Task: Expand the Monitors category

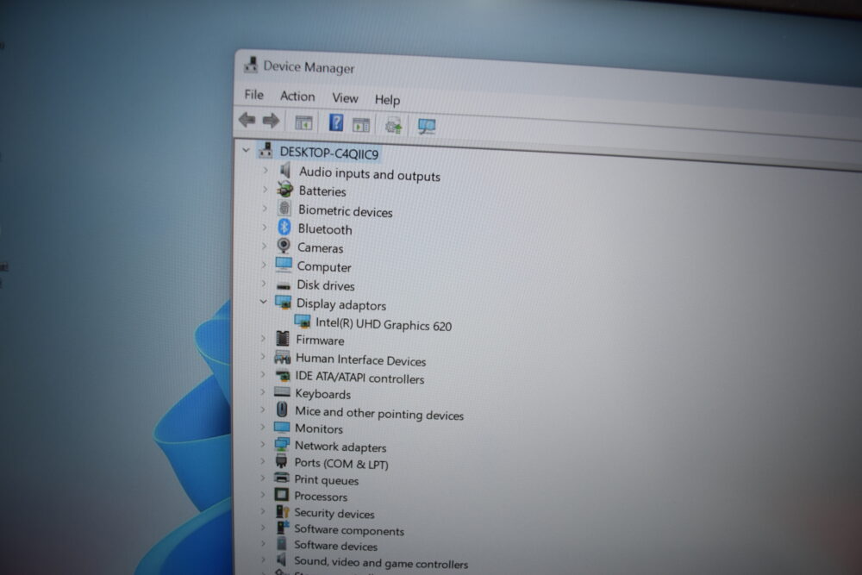Action: coord(262,427)
